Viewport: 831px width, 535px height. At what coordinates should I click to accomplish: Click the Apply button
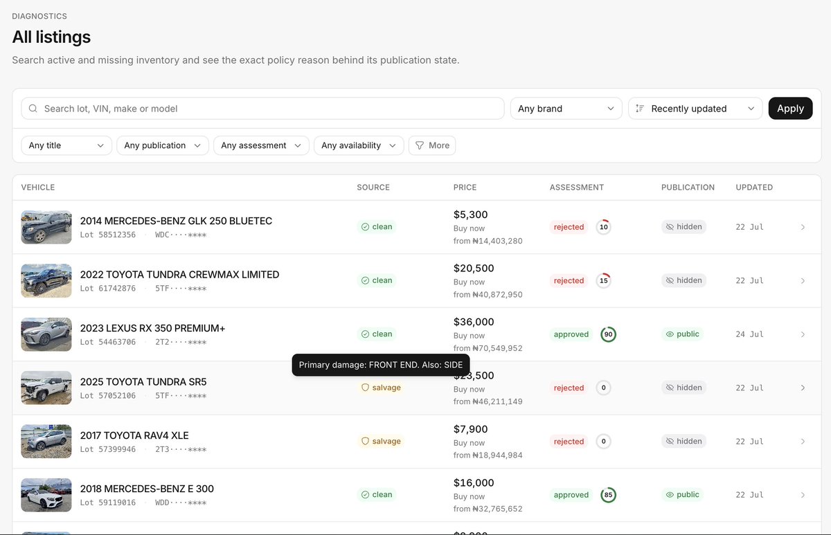[790, 109]
